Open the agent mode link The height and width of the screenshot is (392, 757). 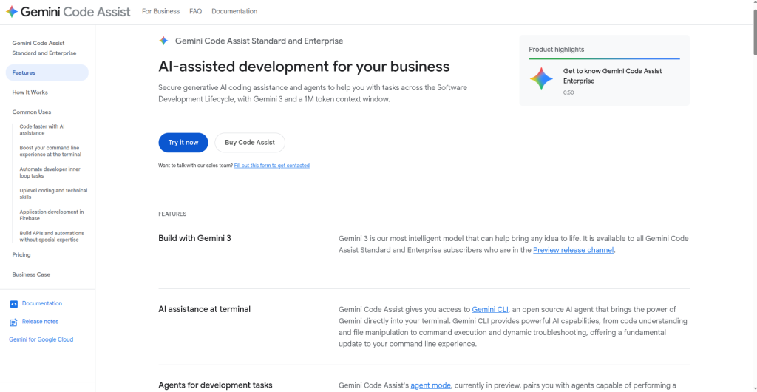(431, 385)
